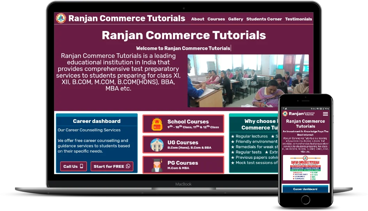
Task: Click the phone icon inside Call Us button
Action: [x=81, y=166]
